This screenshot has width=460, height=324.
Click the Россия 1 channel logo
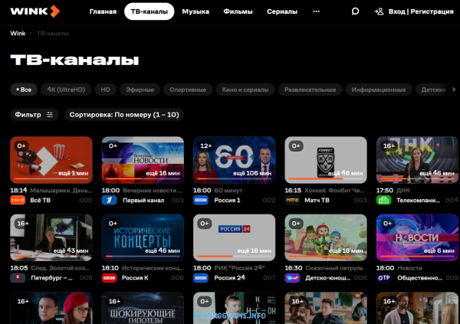point(200,201)
